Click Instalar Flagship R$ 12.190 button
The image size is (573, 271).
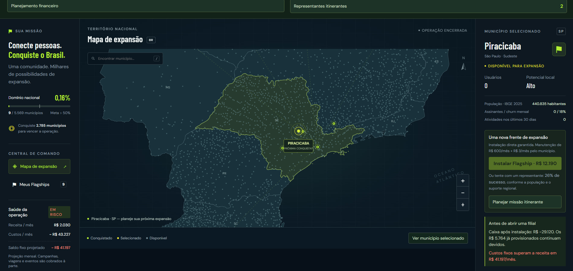(525, 163)
